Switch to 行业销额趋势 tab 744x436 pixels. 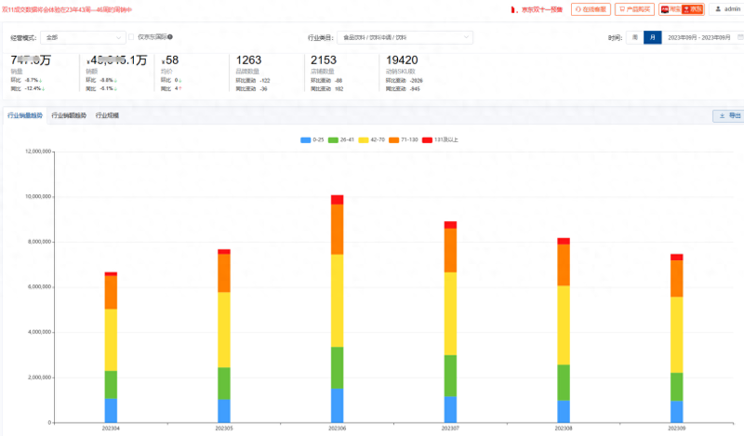point(69,116)
